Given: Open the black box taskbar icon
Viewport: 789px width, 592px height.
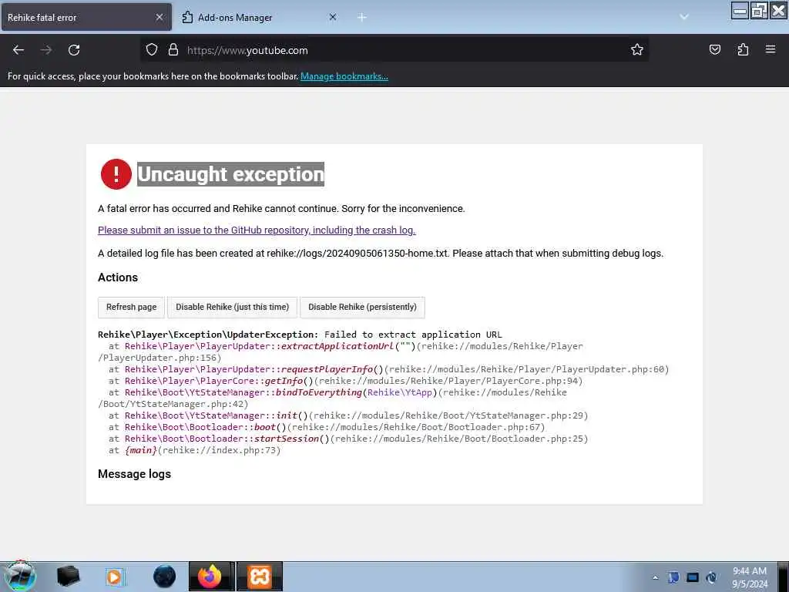Looking at the screenshot, I should point(69,577).
